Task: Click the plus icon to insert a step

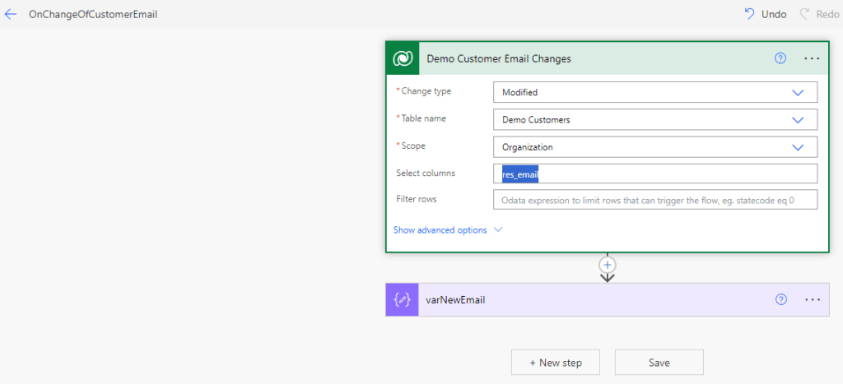Action: point(608,265)
